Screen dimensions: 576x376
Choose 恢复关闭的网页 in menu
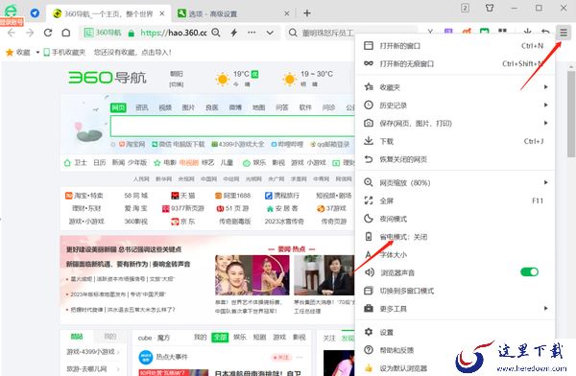click(455, 159)
